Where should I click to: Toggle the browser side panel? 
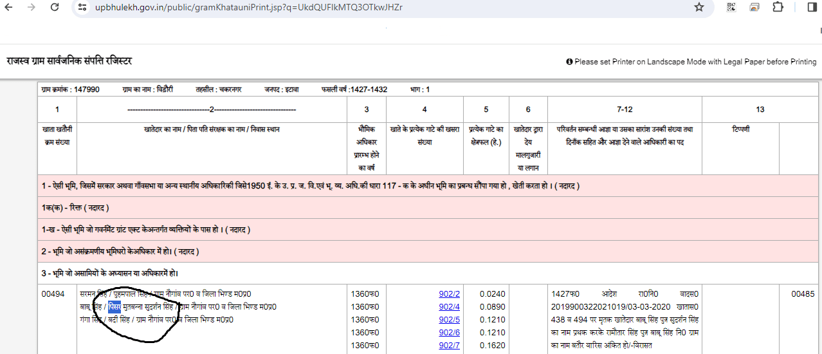pos(812,7)
